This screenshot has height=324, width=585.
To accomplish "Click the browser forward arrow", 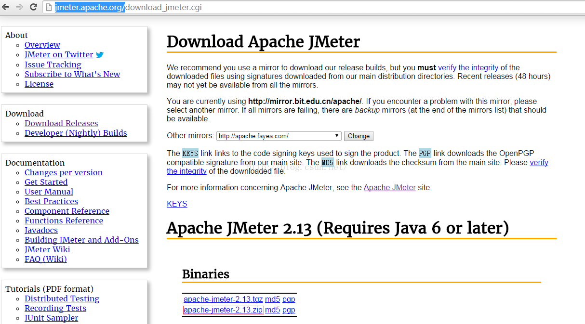I will (19, 7).
